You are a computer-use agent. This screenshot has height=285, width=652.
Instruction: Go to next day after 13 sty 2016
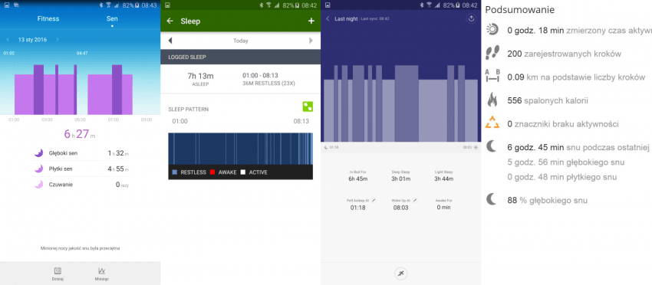click(58, 40)
